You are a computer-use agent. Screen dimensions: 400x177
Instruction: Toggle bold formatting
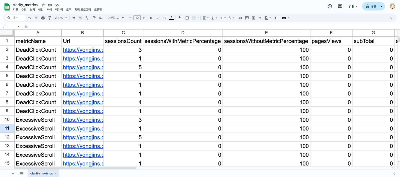click(x=151, y=18)
